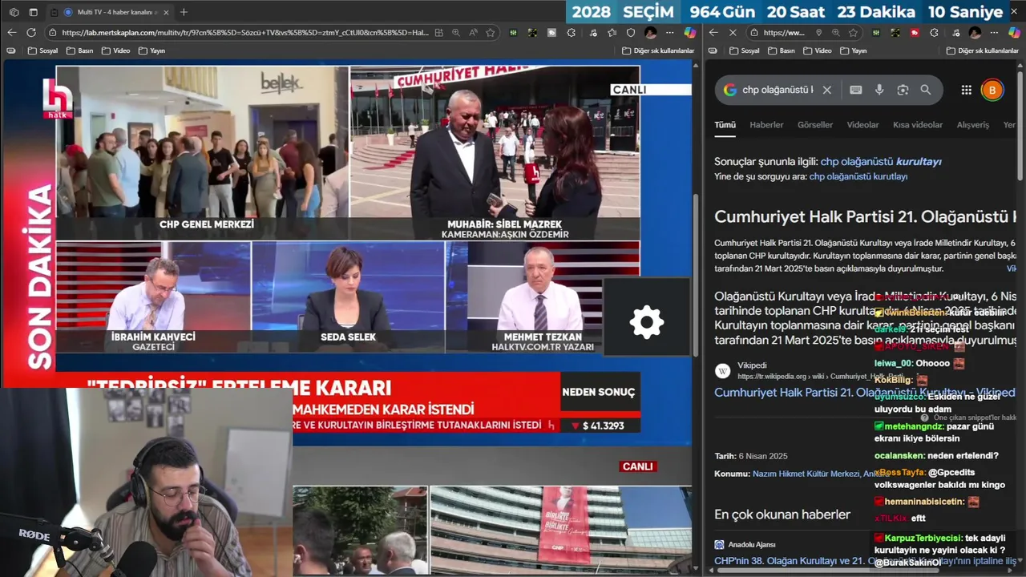Click the Multi TV address bar URL
This screenshot has height=577, width=1026.
[x=245, y=33]
